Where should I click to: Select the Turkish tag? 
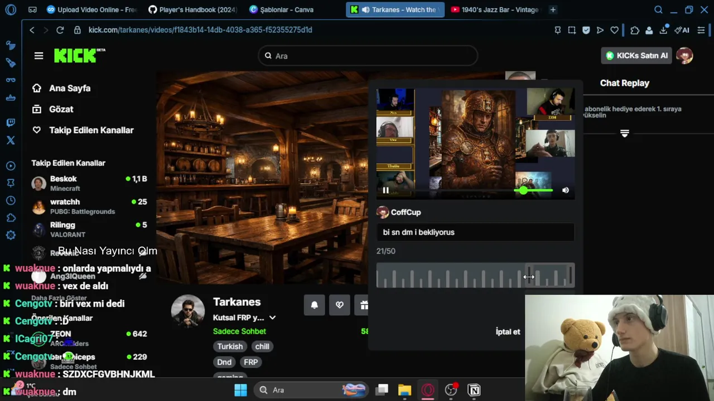click(x=230, y=346)
